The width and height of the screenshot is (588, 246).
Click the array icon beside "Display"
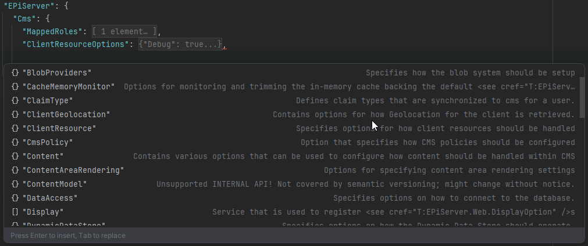pyautogui.click(x=15, y=212)
